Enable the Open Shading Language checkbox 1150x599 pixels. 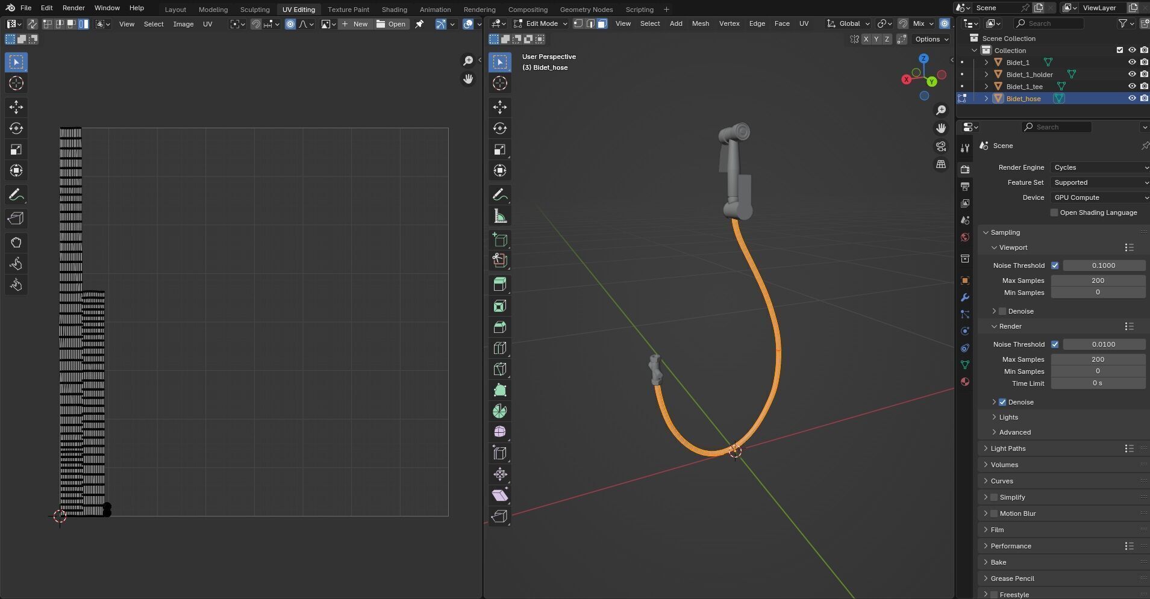pos(1054,213)
